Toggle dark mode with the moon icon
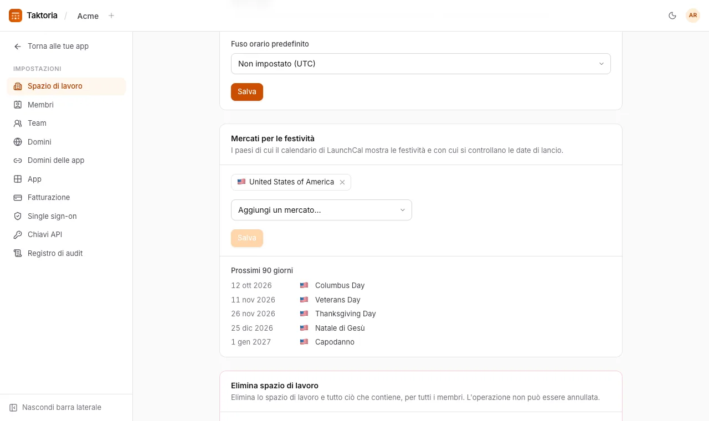This screenshot has width=709, height=421. pyautogui.click(x=672, y=16)
